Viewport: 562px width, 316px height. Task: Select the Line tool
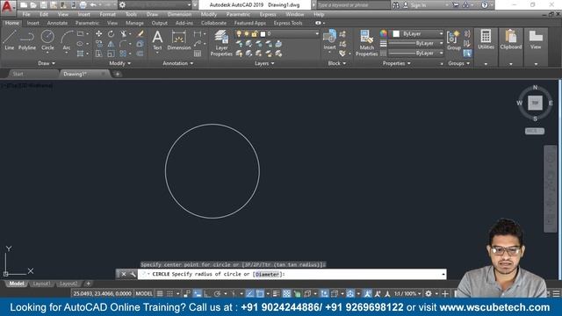point(10,39)
